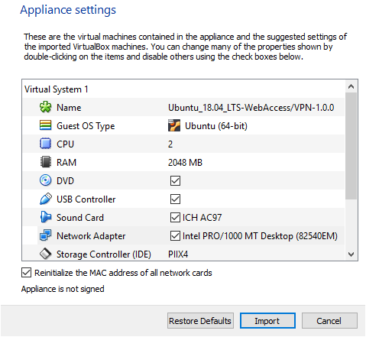Click the Guest OS Type icon

point(46,125)
